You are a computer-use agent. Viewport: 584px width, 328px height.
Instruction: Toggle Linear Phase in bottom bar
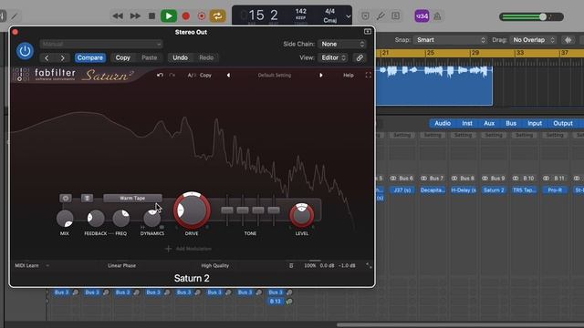121,265
